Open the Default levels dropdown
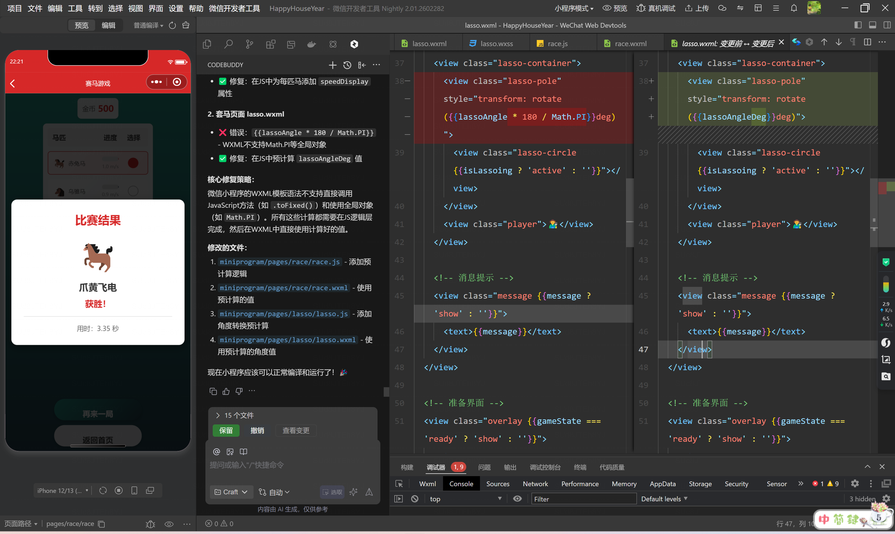895x534 pixels. (x=664, y=499)
